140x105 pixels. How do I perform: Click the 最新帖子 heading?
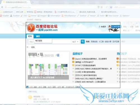[78, 53]
